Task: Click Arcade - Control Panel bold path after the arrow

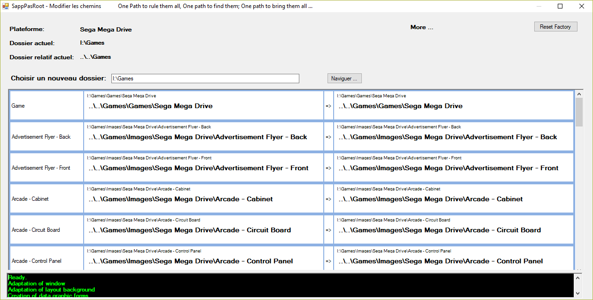Action: [x=441, y=261]
